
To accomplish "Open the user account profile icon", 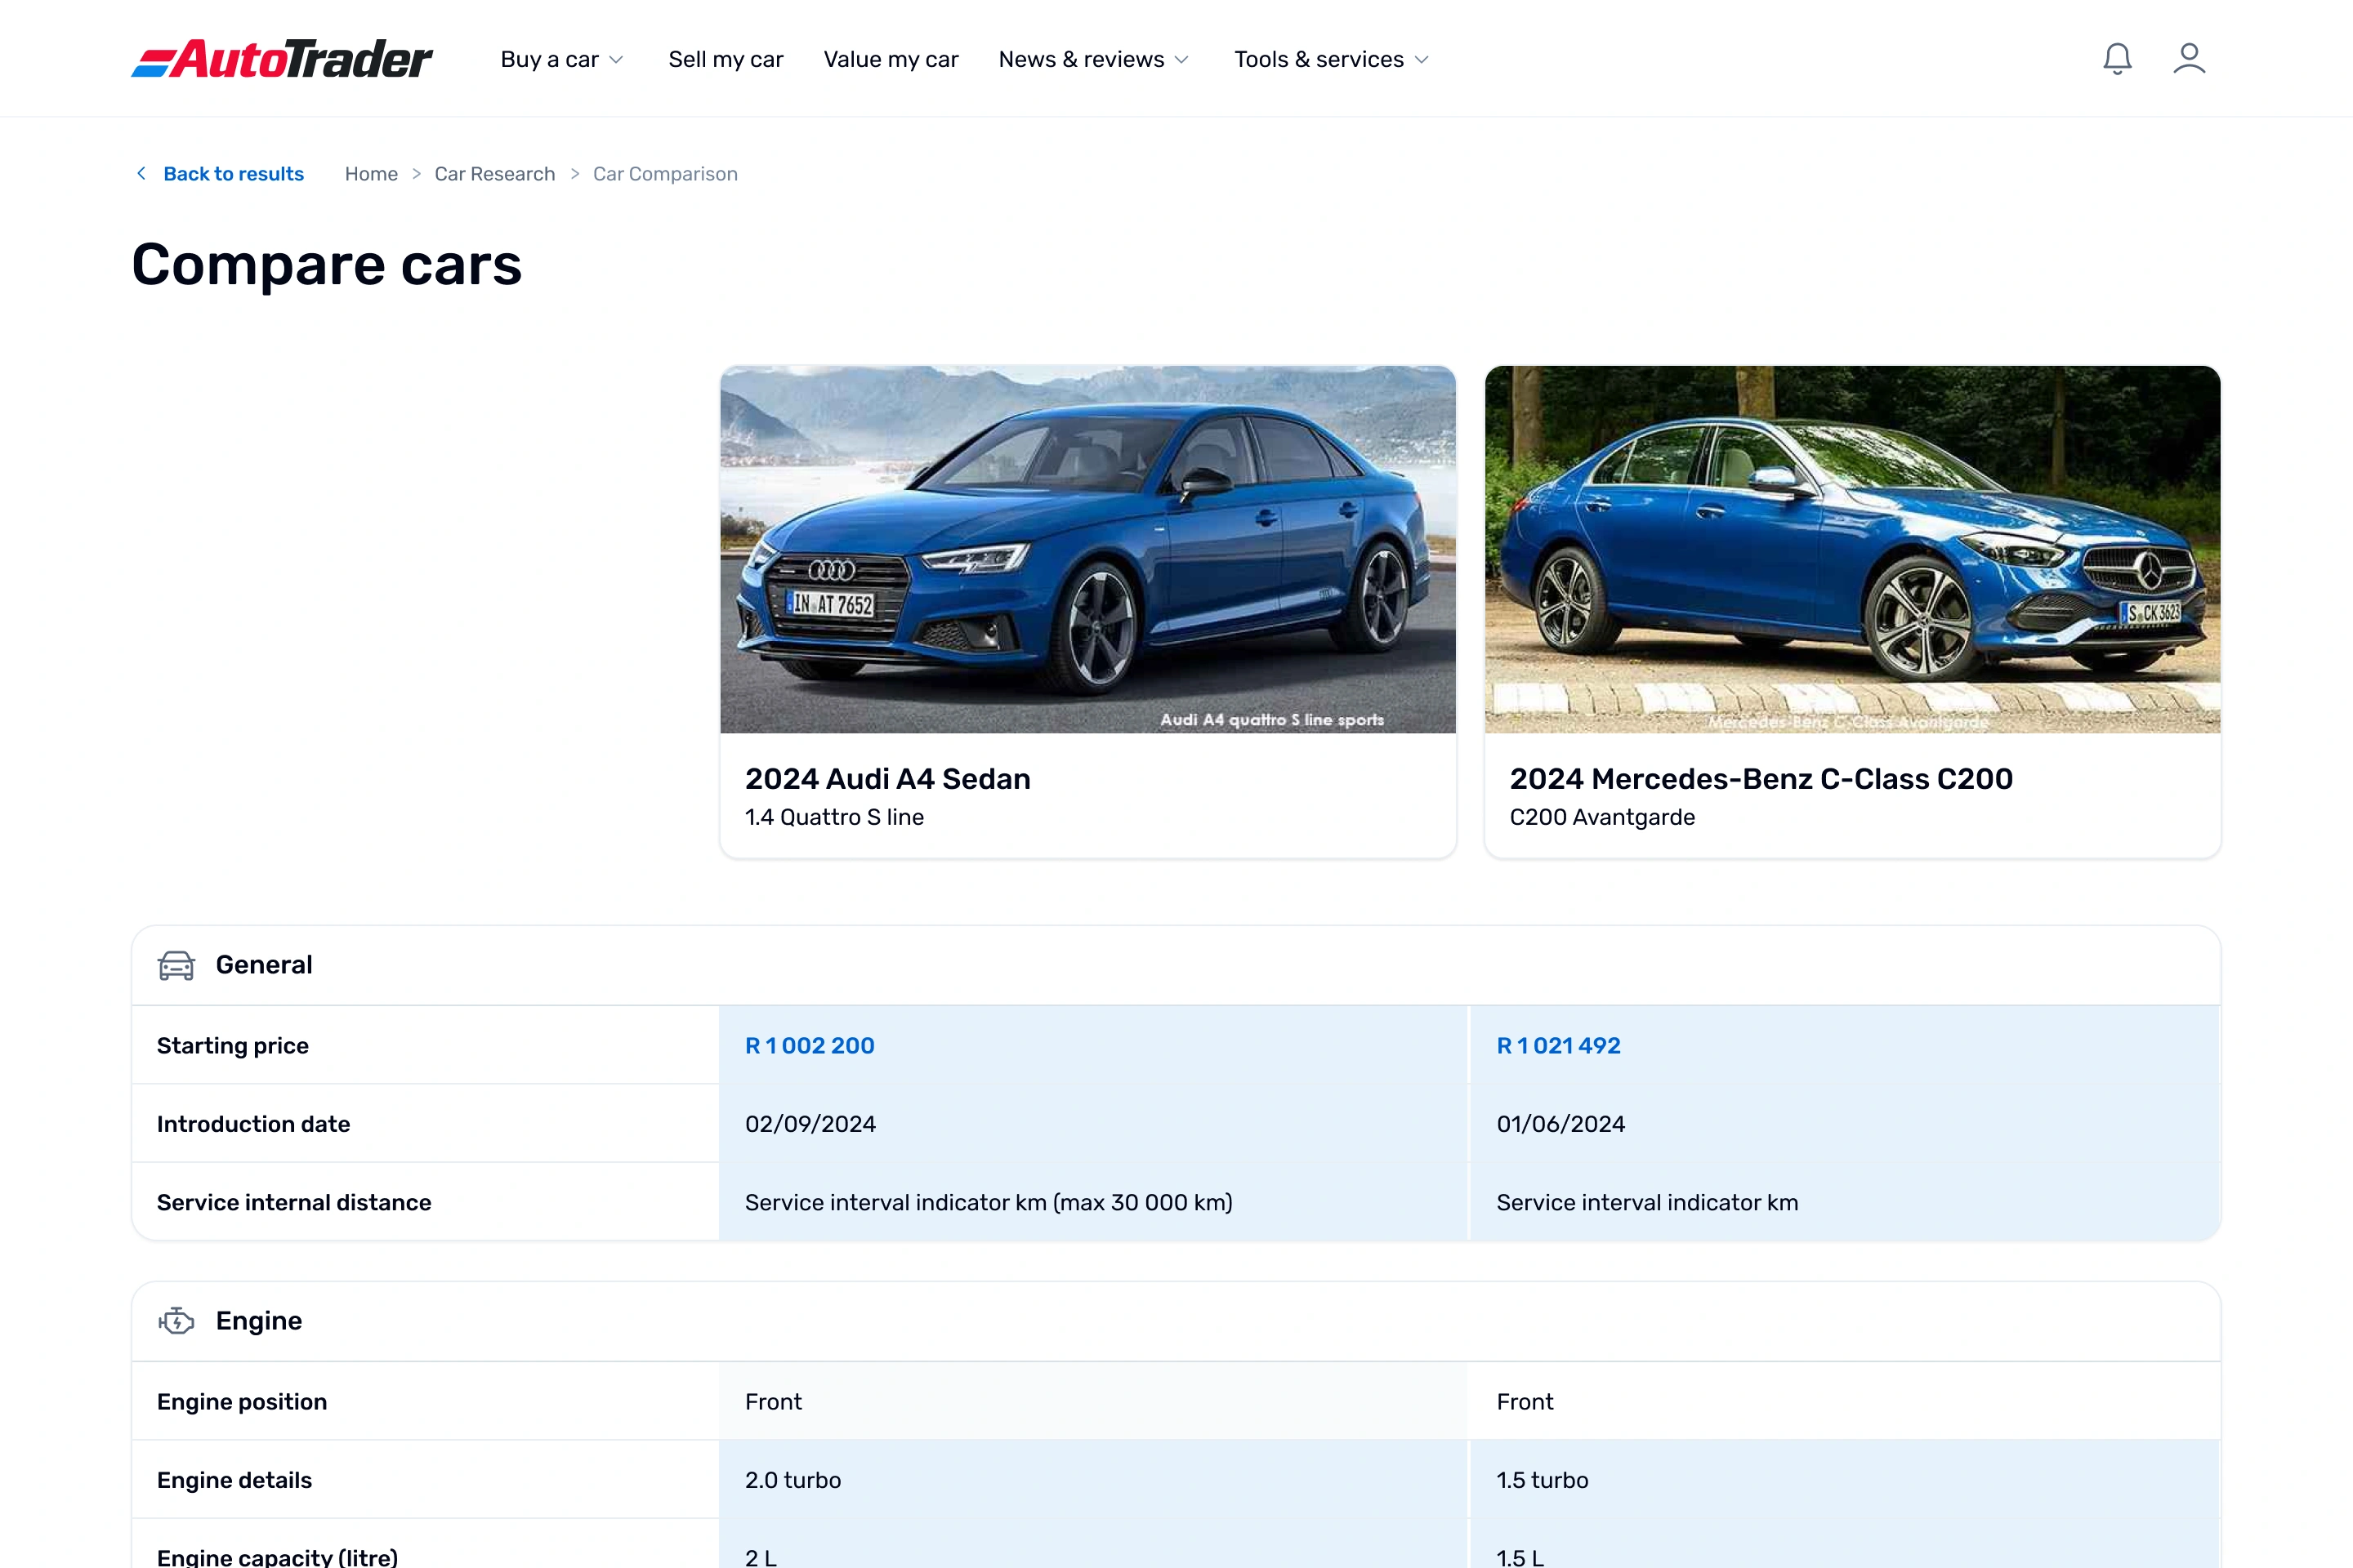I will click(2189, 59).
